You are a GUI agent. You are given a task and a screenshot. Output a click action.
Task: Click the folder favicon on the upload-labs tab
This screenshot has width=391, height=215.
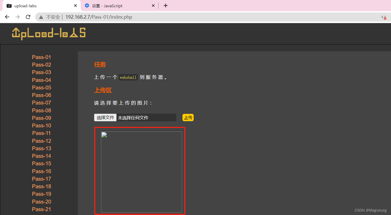click(9, 5)
